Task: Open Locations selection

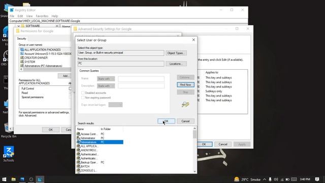Action: tap(176, 64)
